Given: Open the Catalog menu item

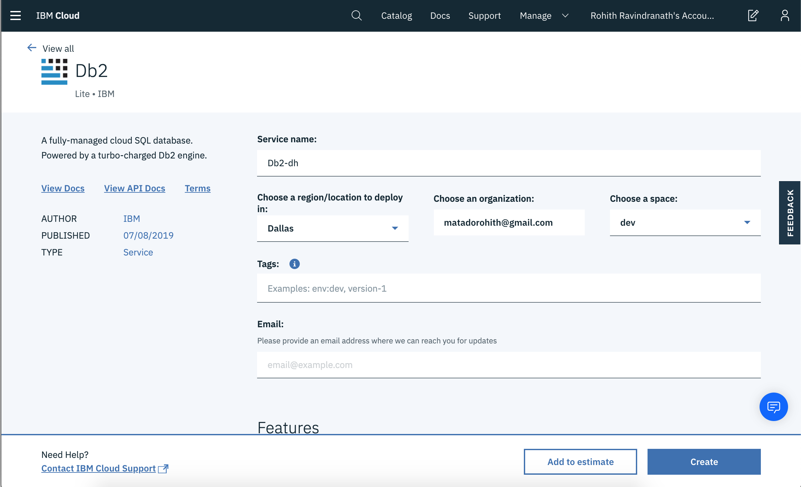Looking at the screenshot, I should (396, 16).
